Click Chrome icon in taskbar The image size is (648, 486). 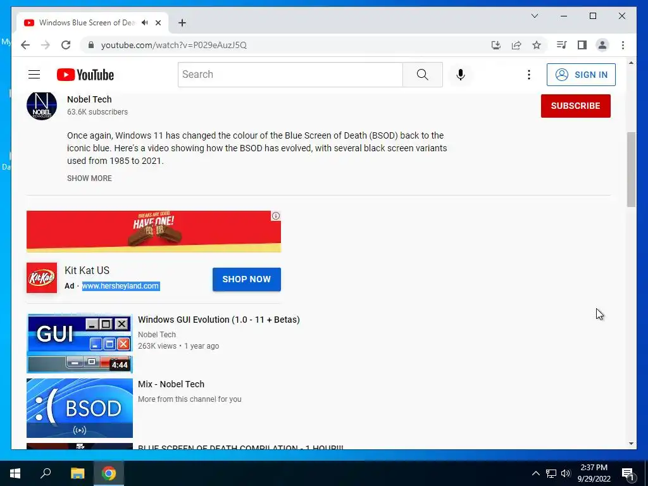pyautogui.click(x=109, y=473)
